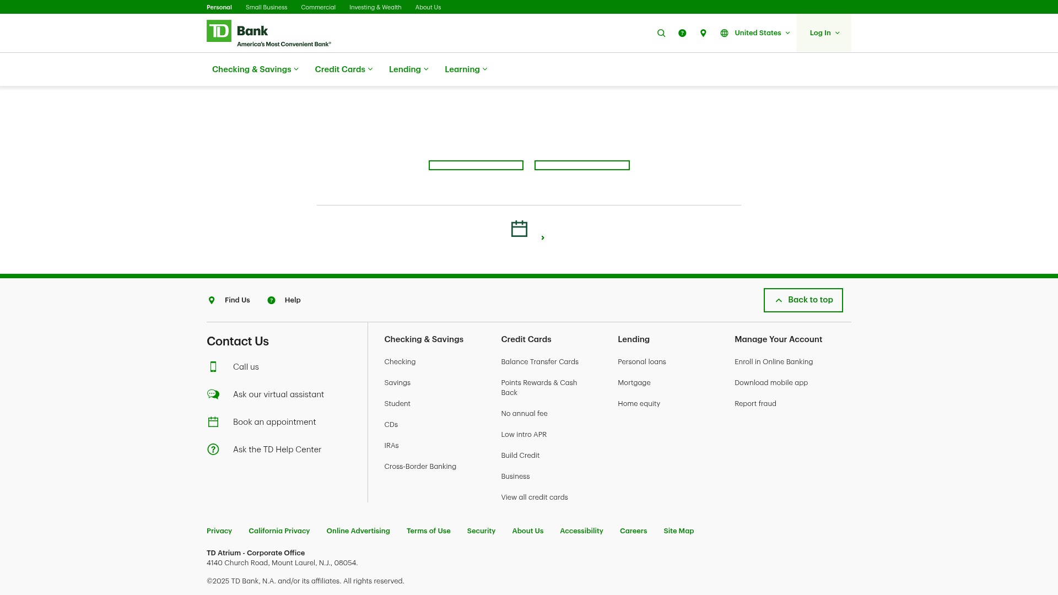Viewport: 1058px width, 595px height.
Task: Click Report fraud link
Action: point(755,404)
